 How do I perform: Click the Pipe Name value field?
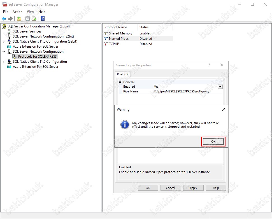click(188, 91)
